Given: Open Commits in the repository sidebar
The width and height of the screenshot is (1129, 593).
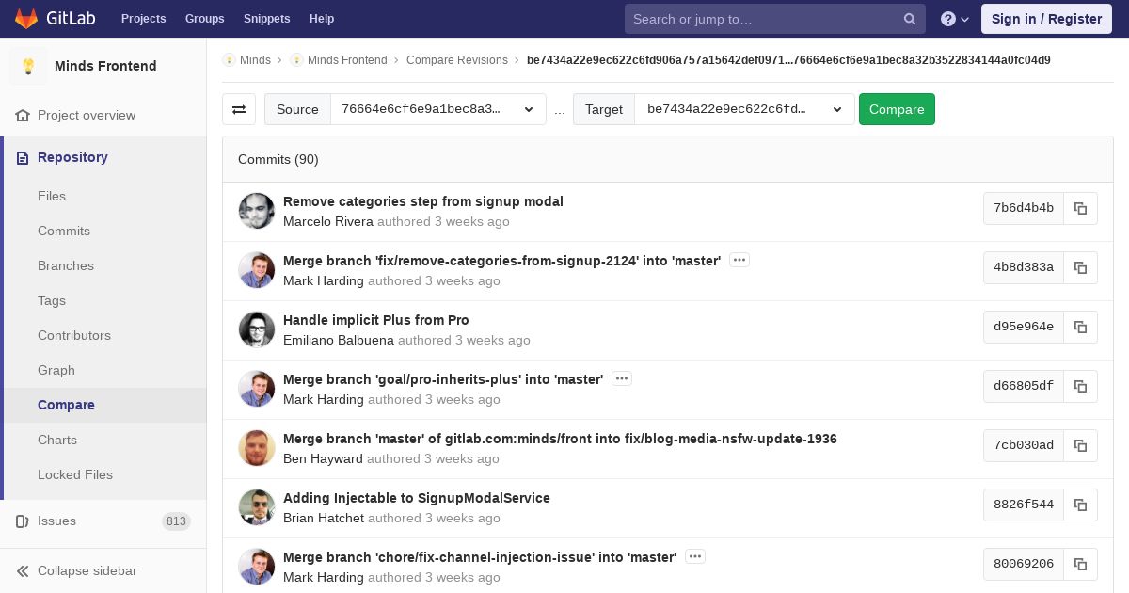Looking at the screenshot, I should click(x=64, y=231).
